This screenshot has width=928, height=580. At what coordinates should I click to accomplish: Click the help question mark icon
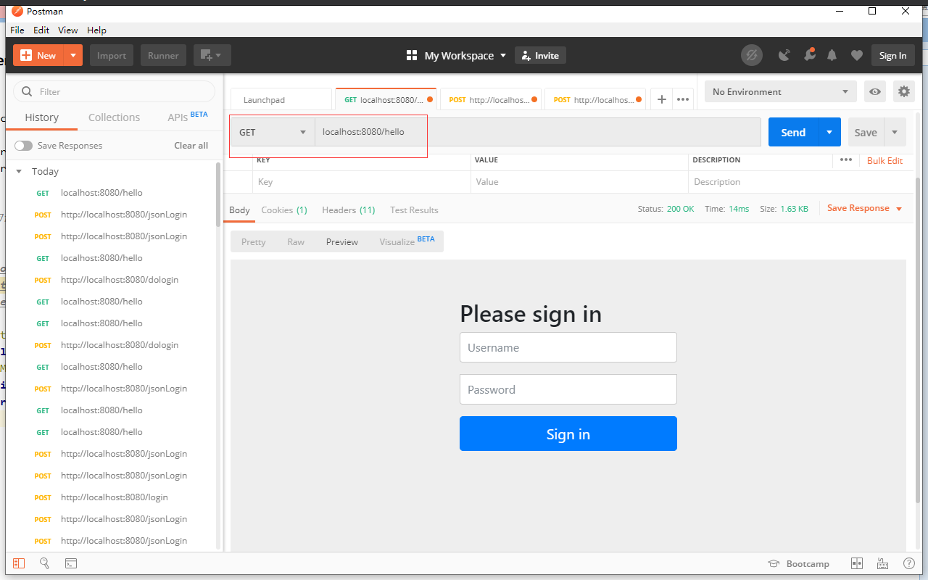pos(908,563)
